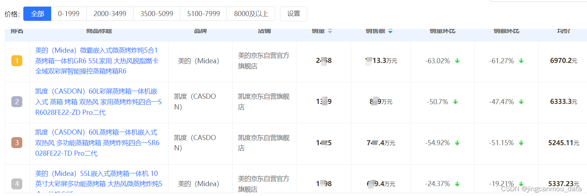Open CASDON SR6028FE22-TD Pro二代 product link
The width and height of the screenshot is (587, 196).
click(x=97, y=143)
